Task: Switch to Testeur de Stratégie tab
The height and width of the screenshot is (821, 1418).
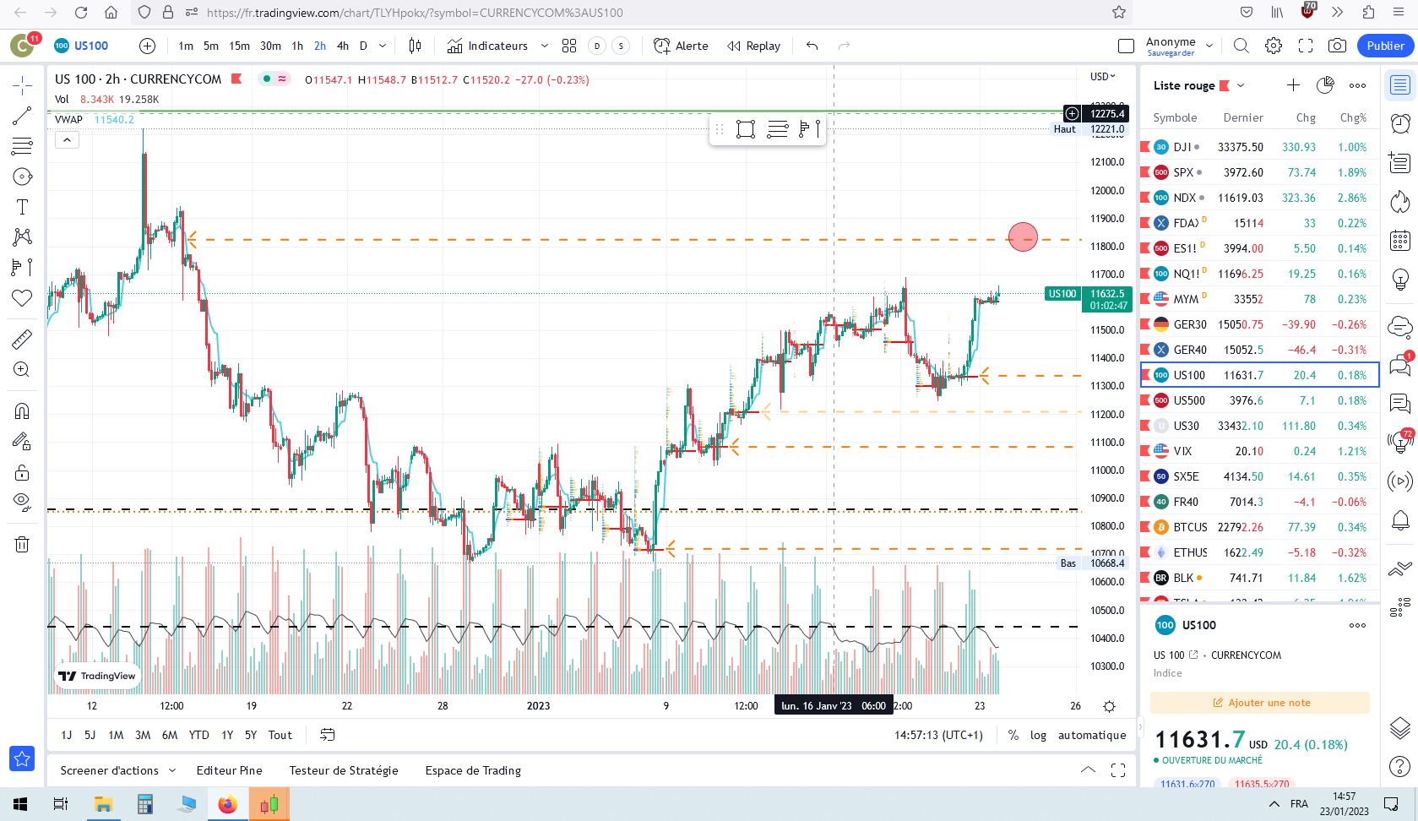Action: tap(344, 770)
